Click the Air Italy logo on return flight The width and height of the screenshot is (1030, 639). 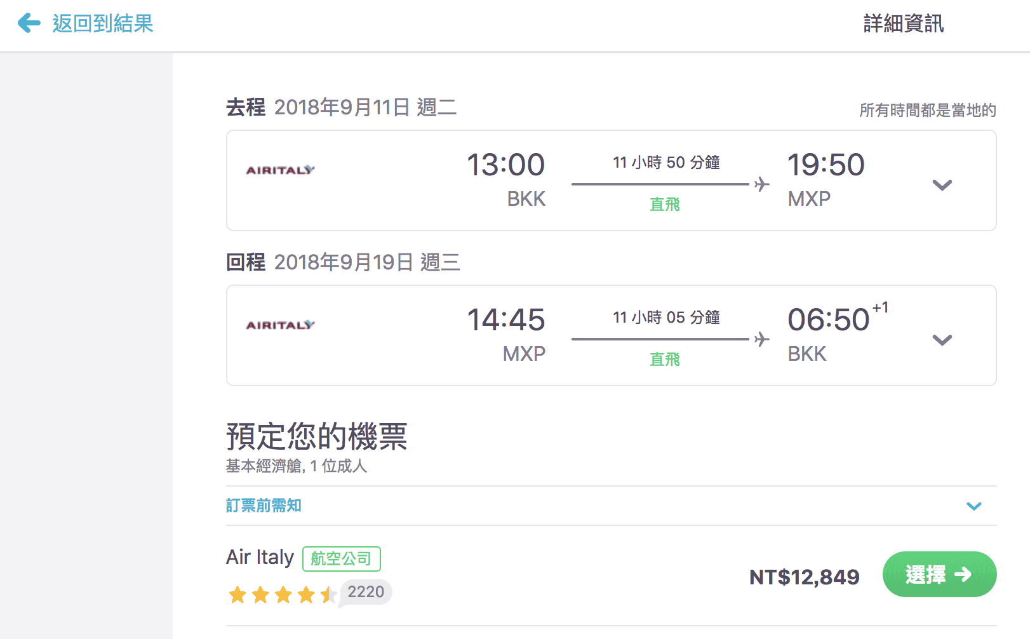tap(279, 325)
